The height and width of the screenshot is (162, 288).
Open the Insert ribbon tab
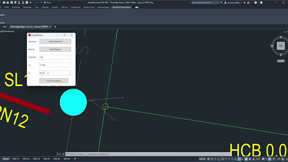coord(6,7)
